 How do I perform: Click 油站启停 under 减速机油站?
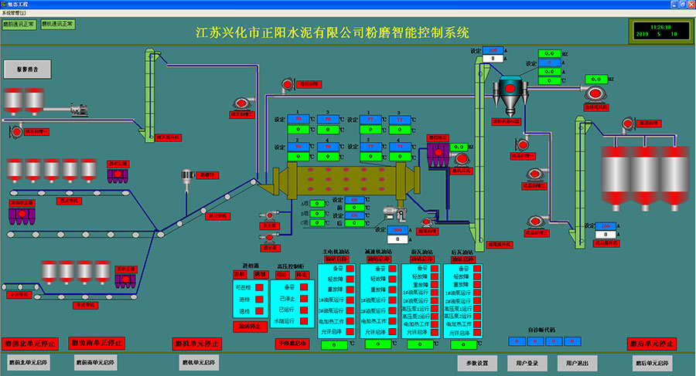(379, 259)
